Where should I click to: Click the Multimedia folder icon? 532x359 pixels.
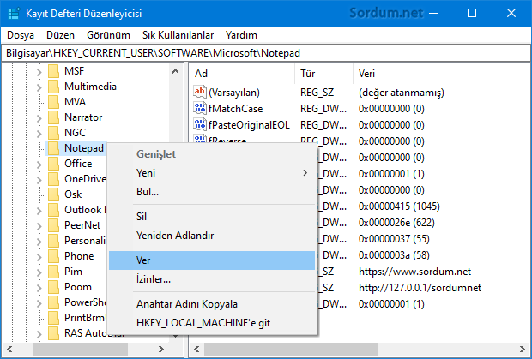click(53, 86)
